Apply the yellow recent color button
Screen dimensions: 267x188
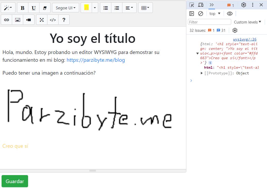pyautogui.click(x=86, y=8)
